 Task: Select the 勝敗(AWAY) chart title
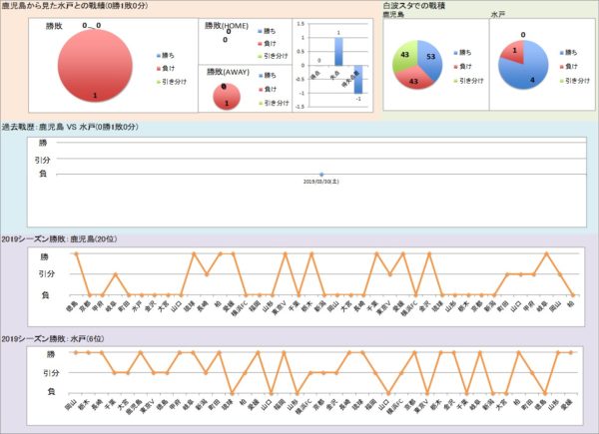228,72
